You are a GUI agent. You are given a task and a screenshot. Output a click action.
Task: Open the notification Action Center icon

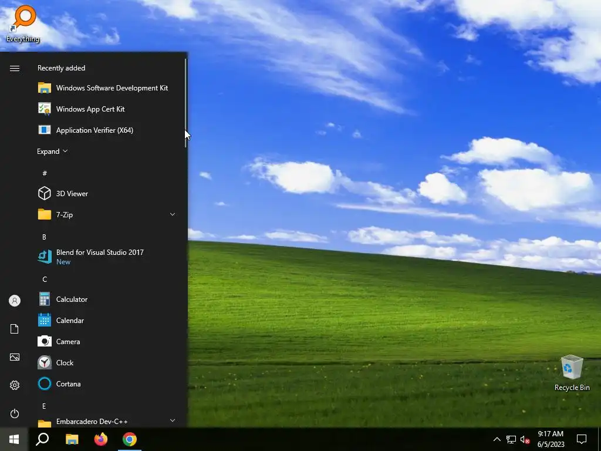582,439
